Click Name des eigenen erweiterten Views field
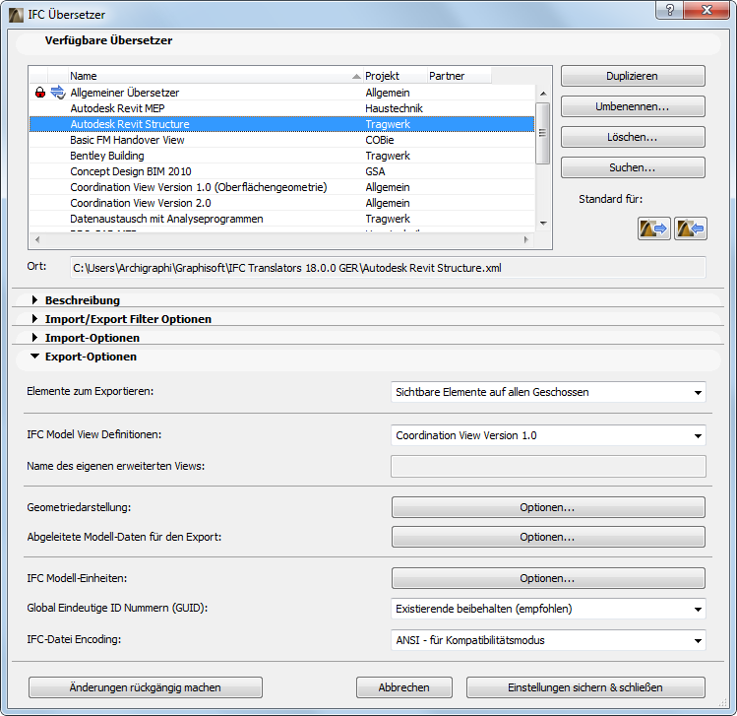 [548, 466]
